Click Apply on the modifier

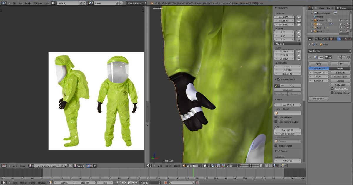pyautogui.click(x=319, y=63)
